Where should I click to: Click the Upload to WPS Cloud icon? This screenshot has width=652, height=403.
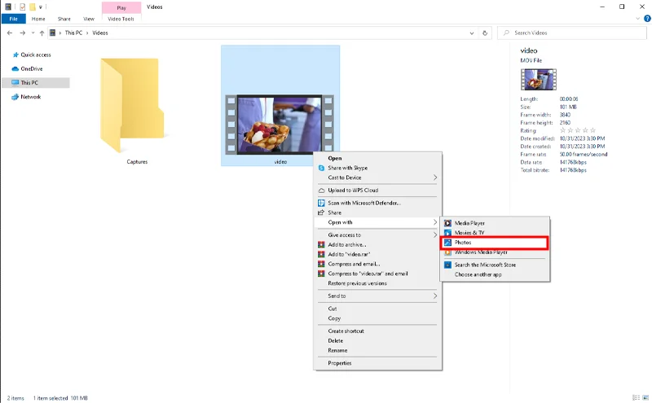(x=321, y=191)
